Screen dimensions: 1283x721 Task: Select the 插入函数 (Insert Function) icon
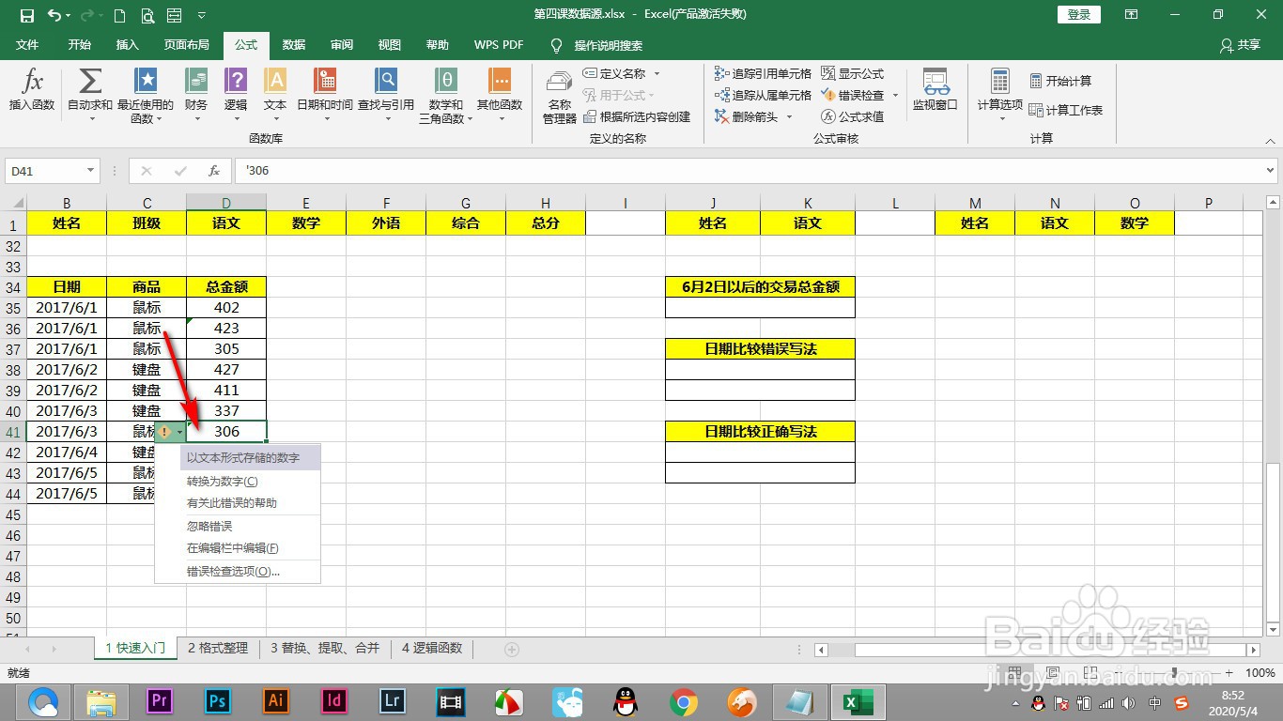click(31, 91)
